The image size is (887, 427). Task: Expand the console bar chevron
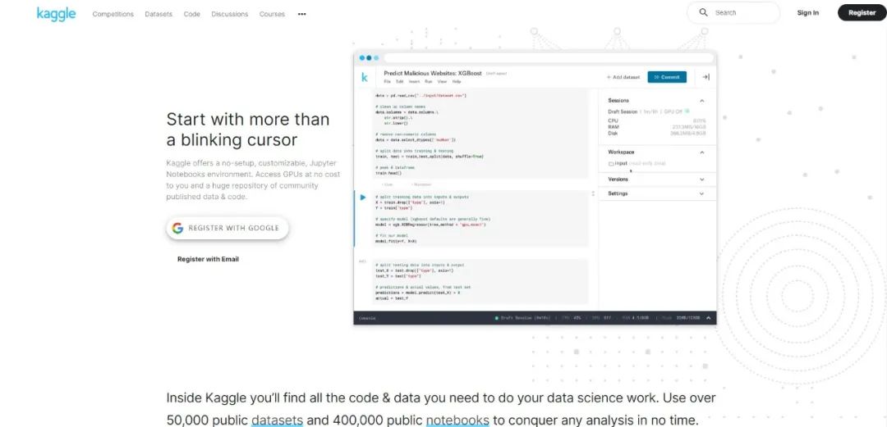pos(708,318)
